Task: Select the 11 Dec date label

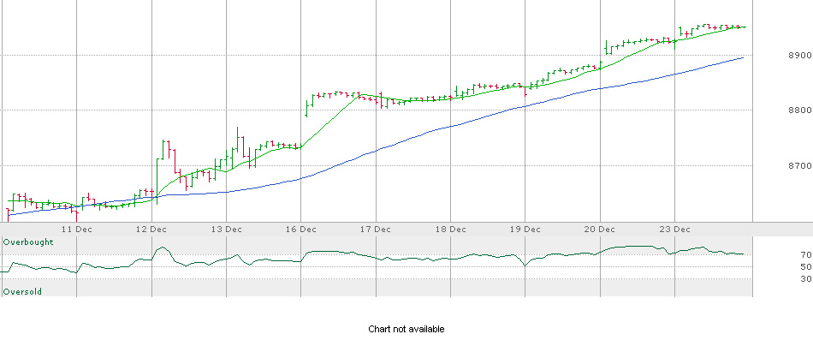Action: tap(77, 229)
